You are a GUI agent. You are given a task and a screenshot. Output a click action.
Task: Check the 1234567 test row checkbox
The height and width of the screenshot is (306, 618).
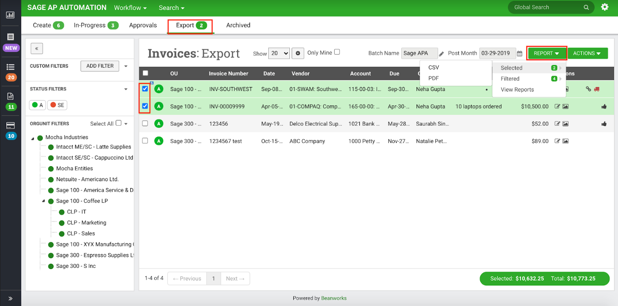[x=145, y=141]
